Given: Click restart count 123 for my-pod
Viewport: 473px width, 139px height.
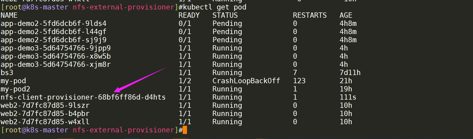Looking at the screenshot, I should (299, 81).
